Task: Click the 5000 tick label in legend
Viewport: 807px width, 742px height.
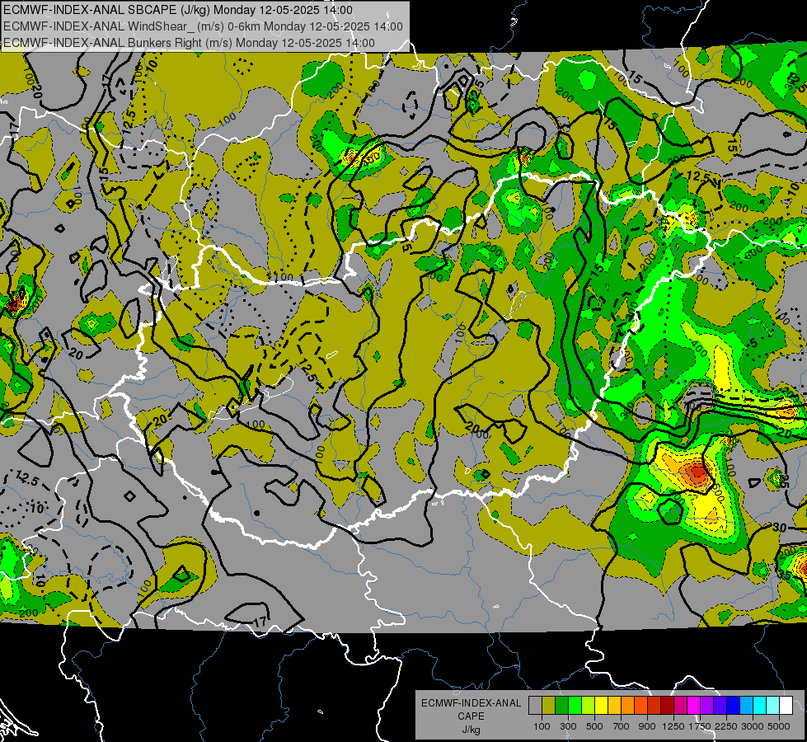Action: click(x=779, y=726)
